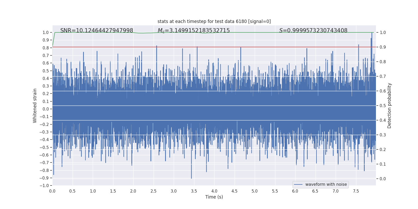Click the 0.9 tick on the probability axis
Screen dimensions: 418x209
(383, 47)
